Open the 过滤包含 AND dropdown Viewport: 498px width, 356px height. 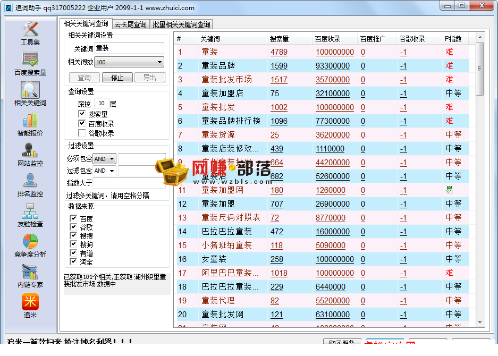[x=105, y=171]
